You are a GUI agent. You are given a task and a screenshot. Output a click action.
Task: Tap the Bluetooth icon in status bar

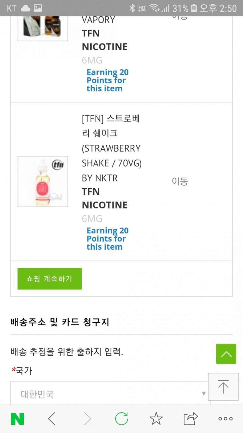click(x=132, y=8)
